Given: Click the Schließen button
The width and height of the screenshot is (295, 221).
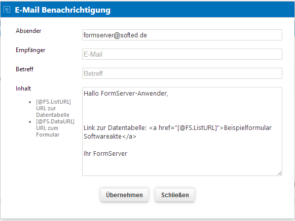Looking at the screenshot, I should (x=175, y=195).
